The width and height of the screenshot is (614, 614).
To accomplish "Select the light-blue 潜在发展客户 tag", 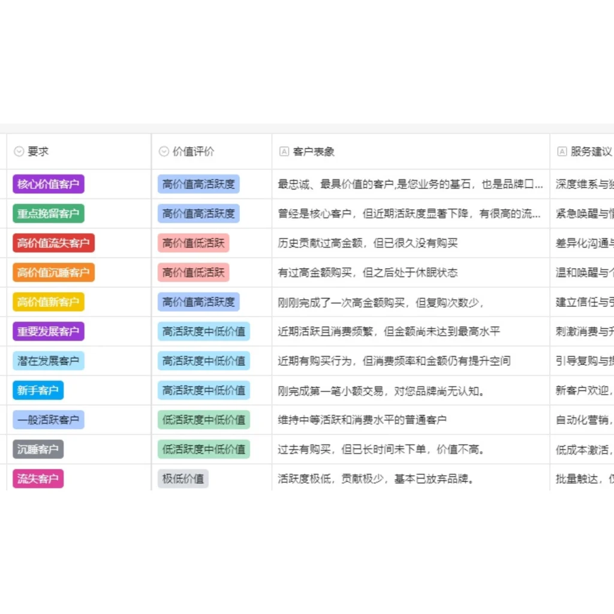I will [49, 361].
